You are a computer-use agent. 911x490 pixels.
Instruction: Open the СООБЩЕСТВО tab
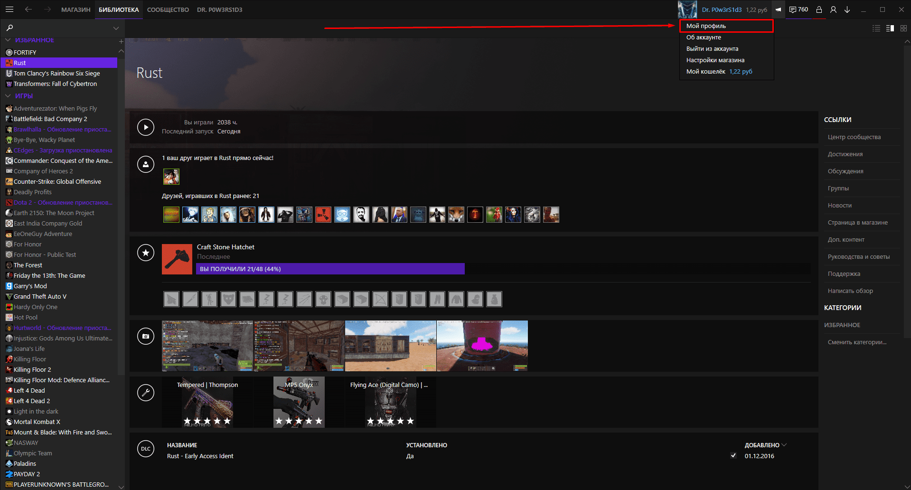(x=168, y=9)
